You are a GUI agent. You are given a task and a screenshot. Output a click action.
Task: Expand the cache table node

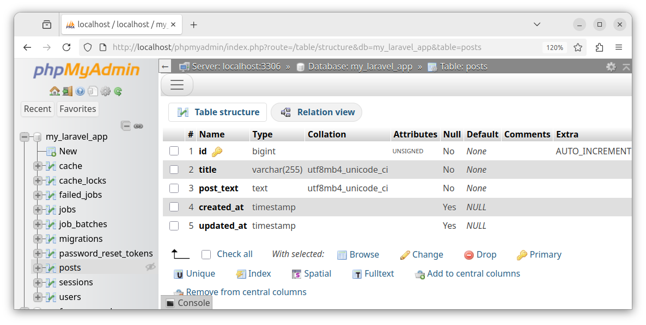tap(38, 166)
